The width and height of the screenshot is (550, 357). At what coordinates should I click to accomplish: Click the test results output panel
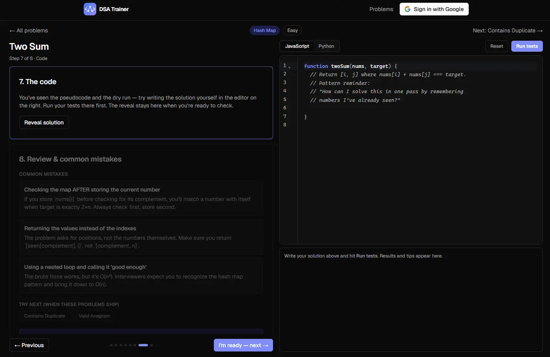click(x=411, y=300)
